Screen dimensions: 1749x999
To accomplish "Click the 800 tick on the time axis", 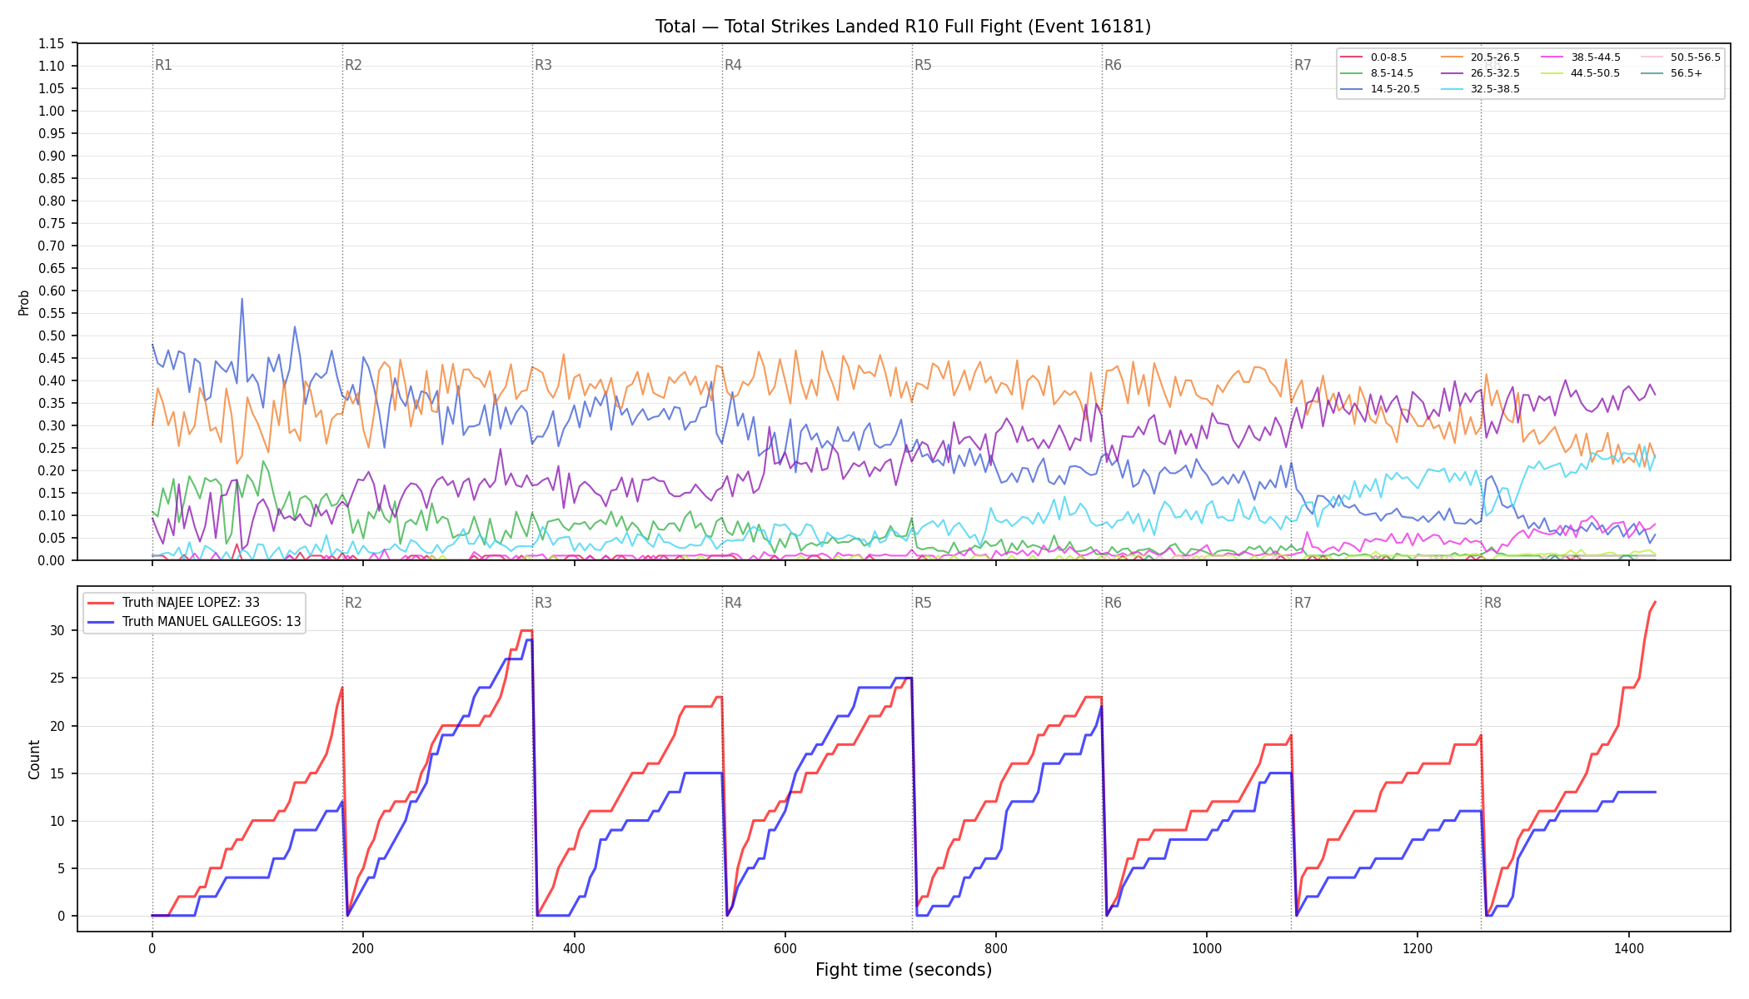I will pos(996,947).
